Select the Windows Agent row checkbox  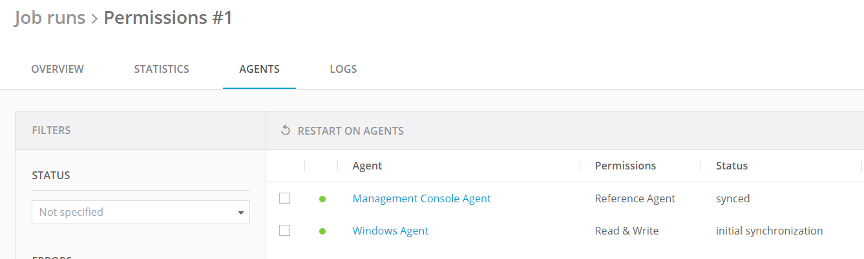click(284, 230)
